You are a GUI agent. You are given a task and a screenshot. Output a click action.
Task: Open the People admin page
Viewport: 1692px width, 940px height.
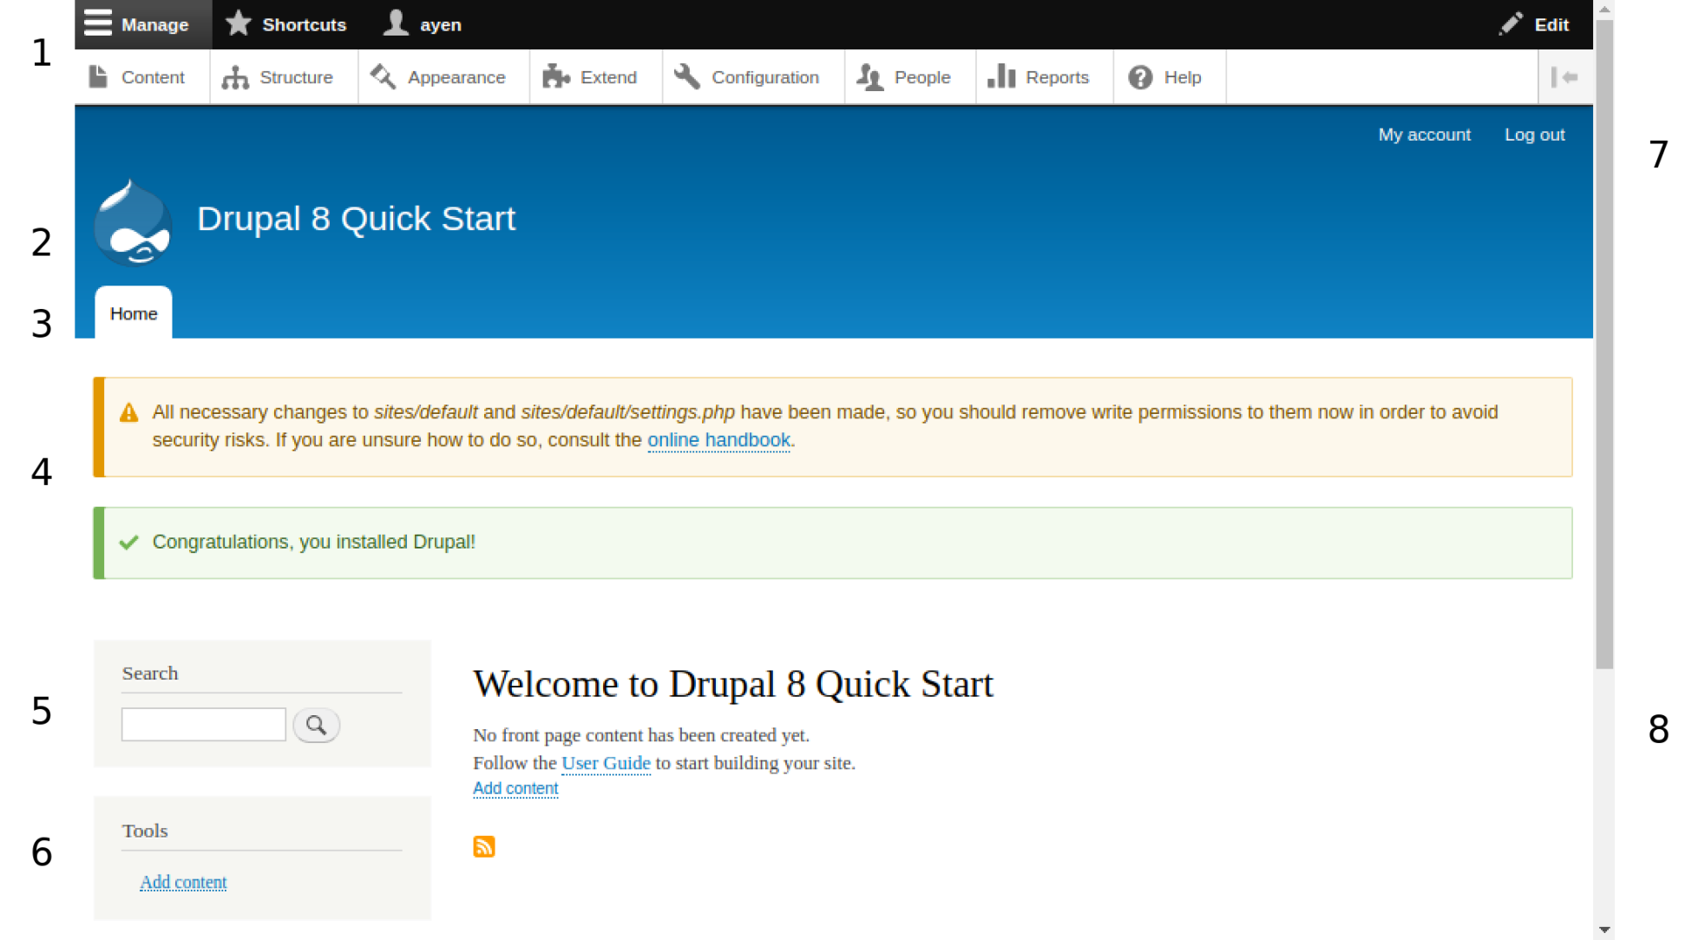[905, 77]
